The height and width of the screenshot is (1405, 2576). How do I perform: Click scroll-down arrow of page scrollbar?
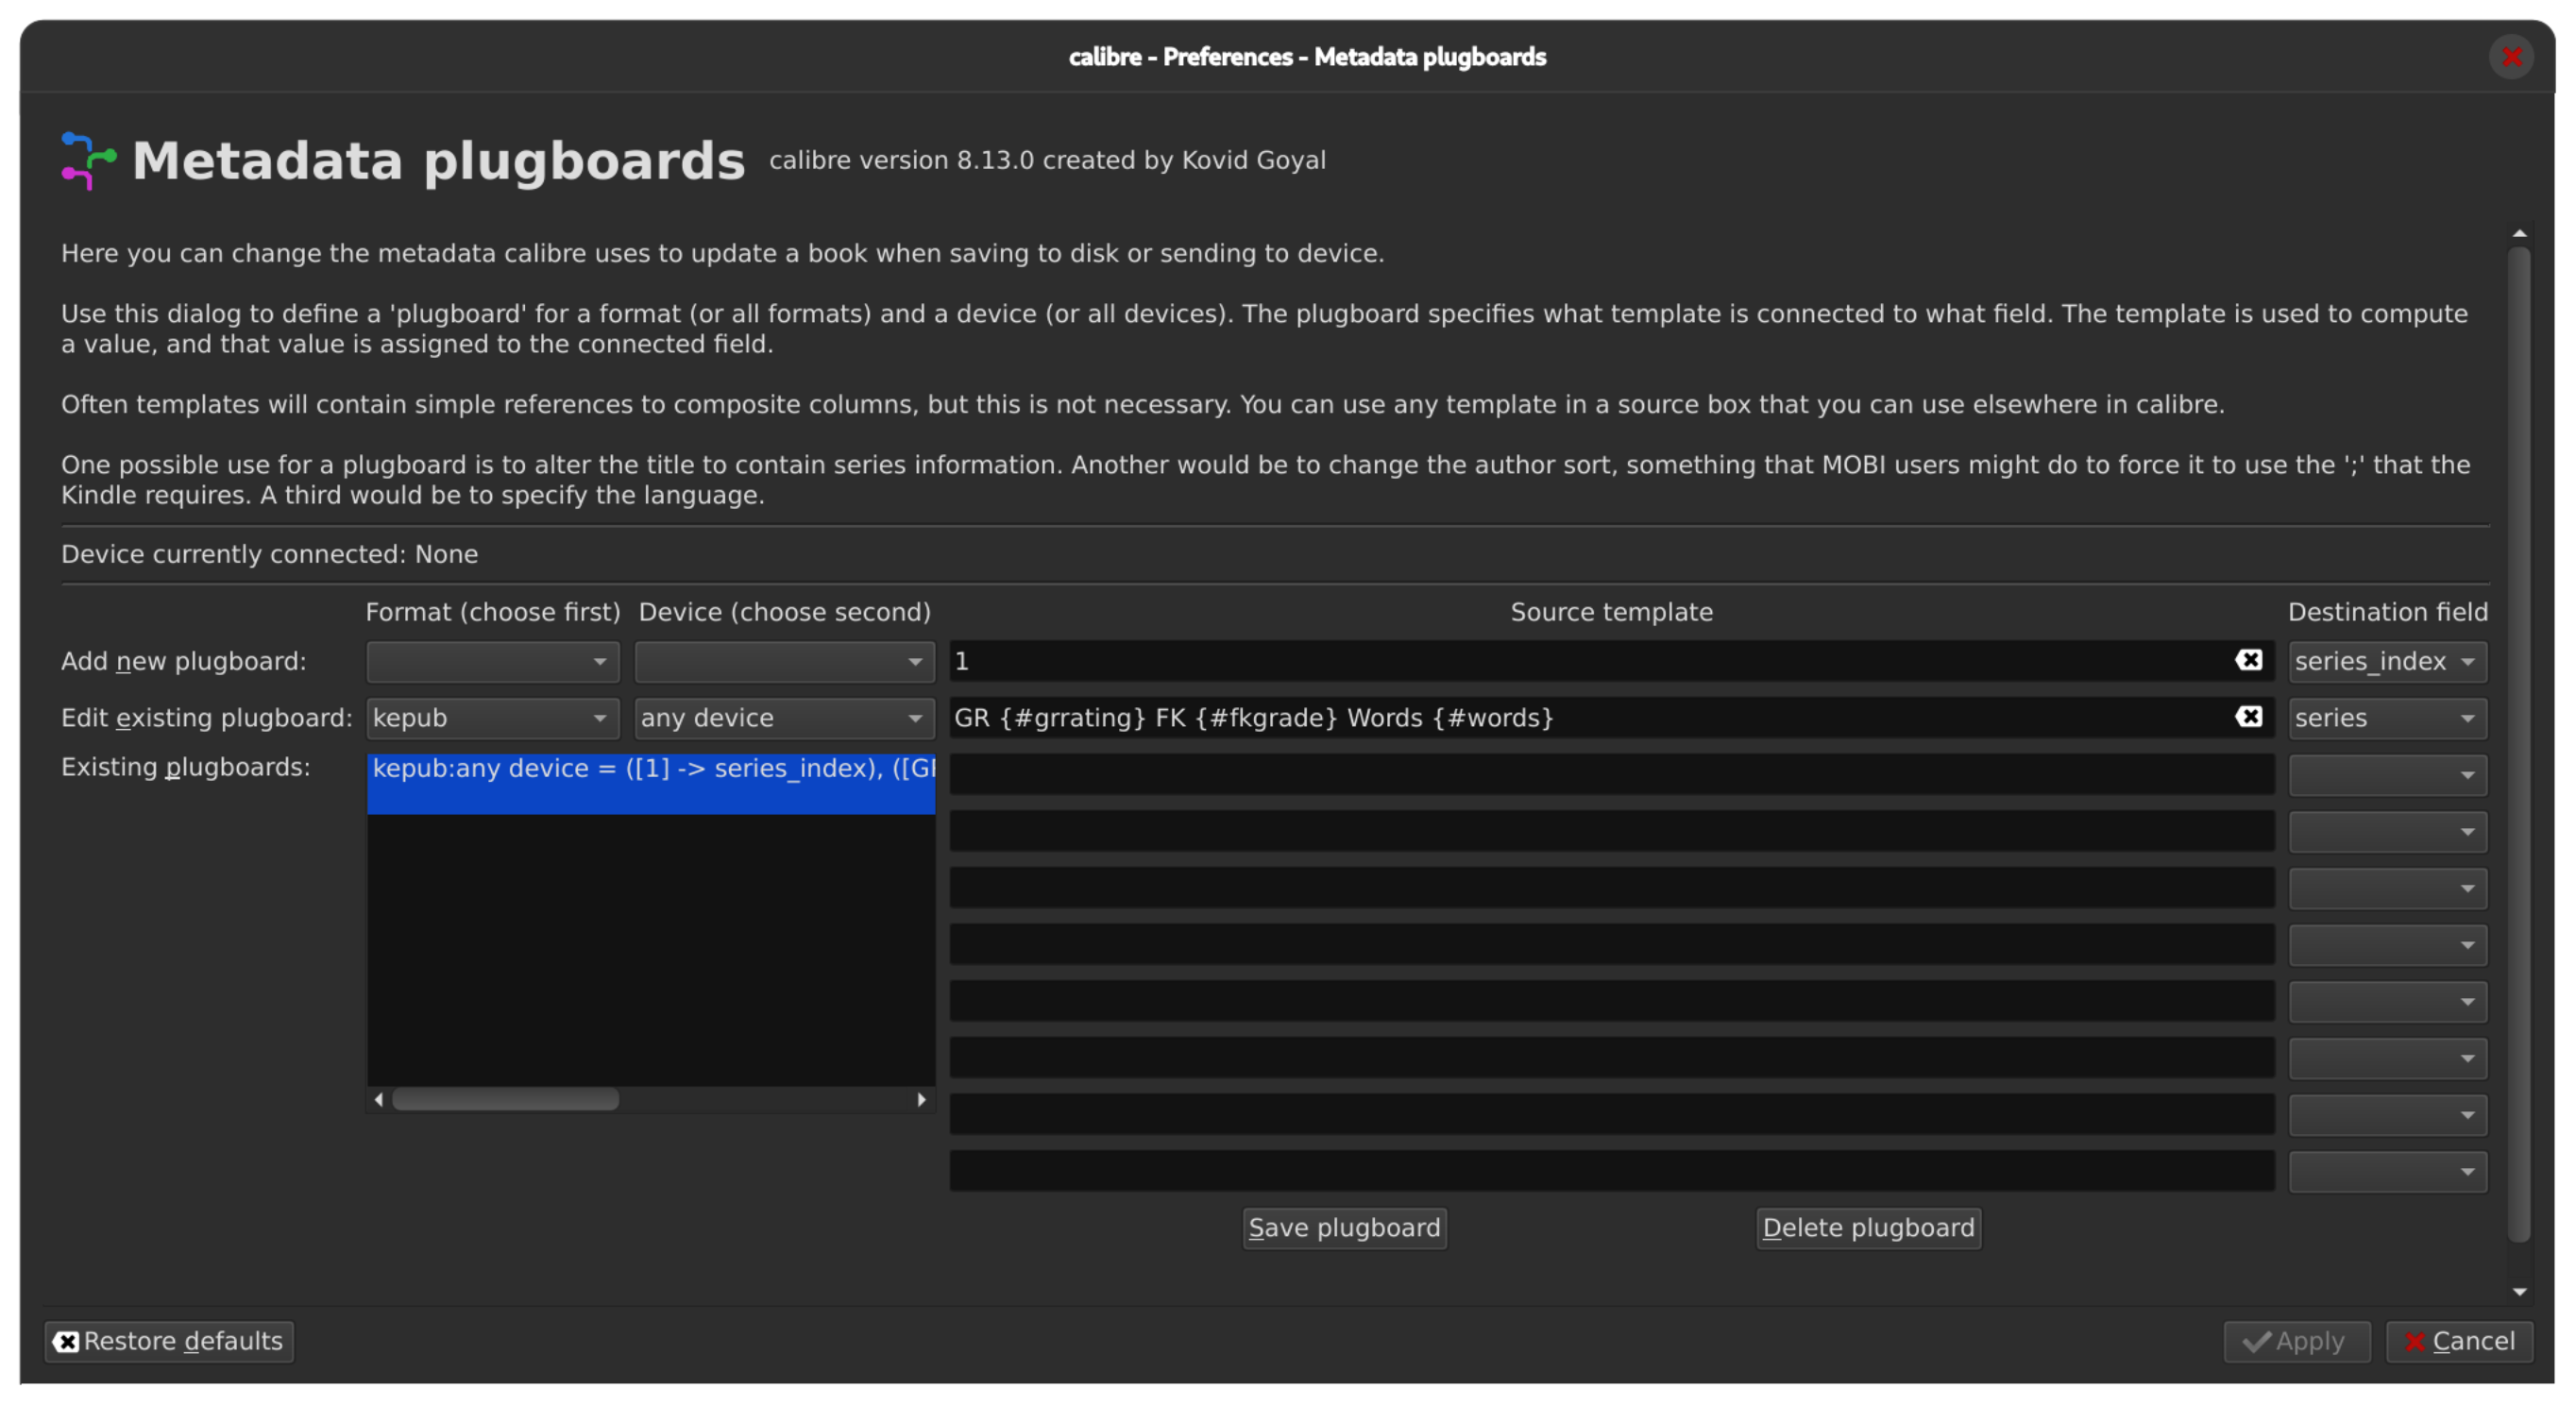[x=2519, y=1291]
